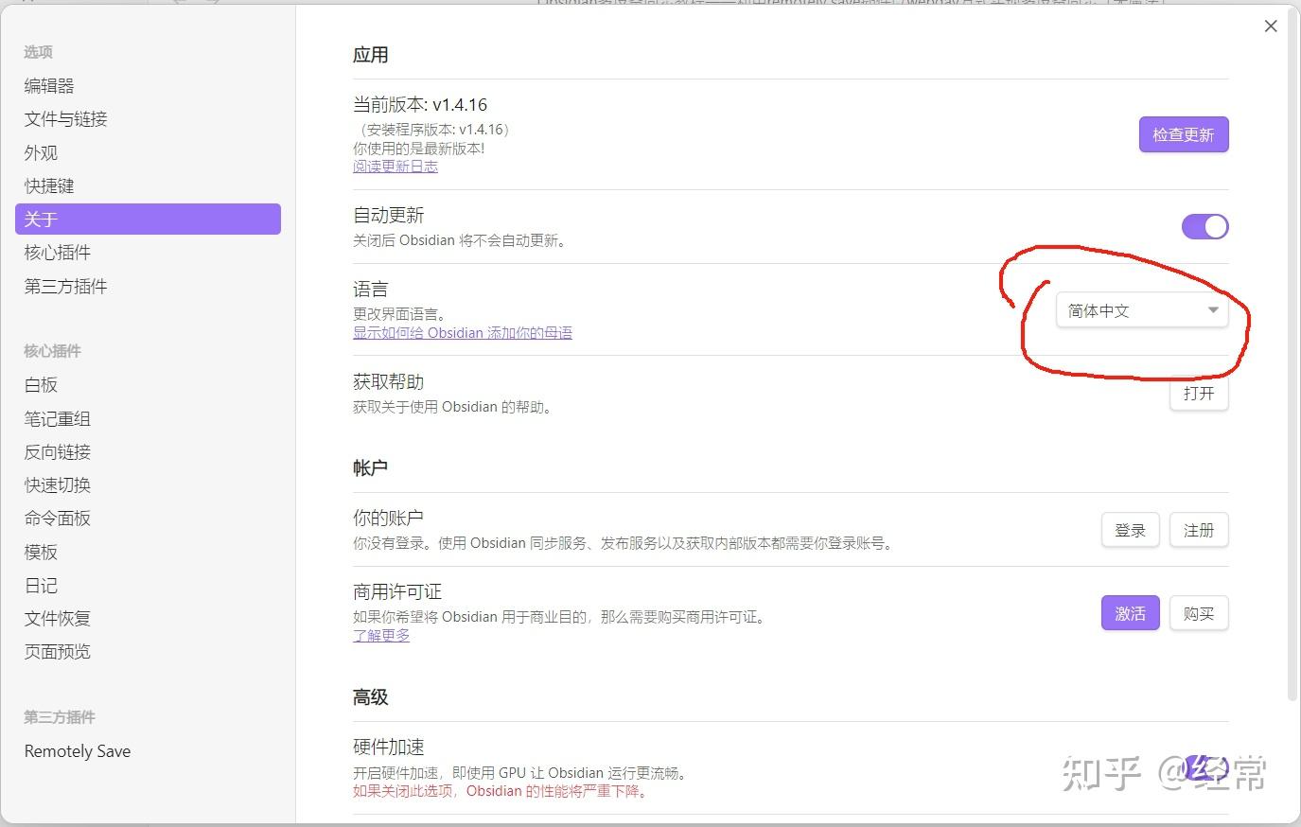Screen dimensions: 1301x827
Task: Open the 阅读更新日志 changelog link
Action: click(396, 166)
